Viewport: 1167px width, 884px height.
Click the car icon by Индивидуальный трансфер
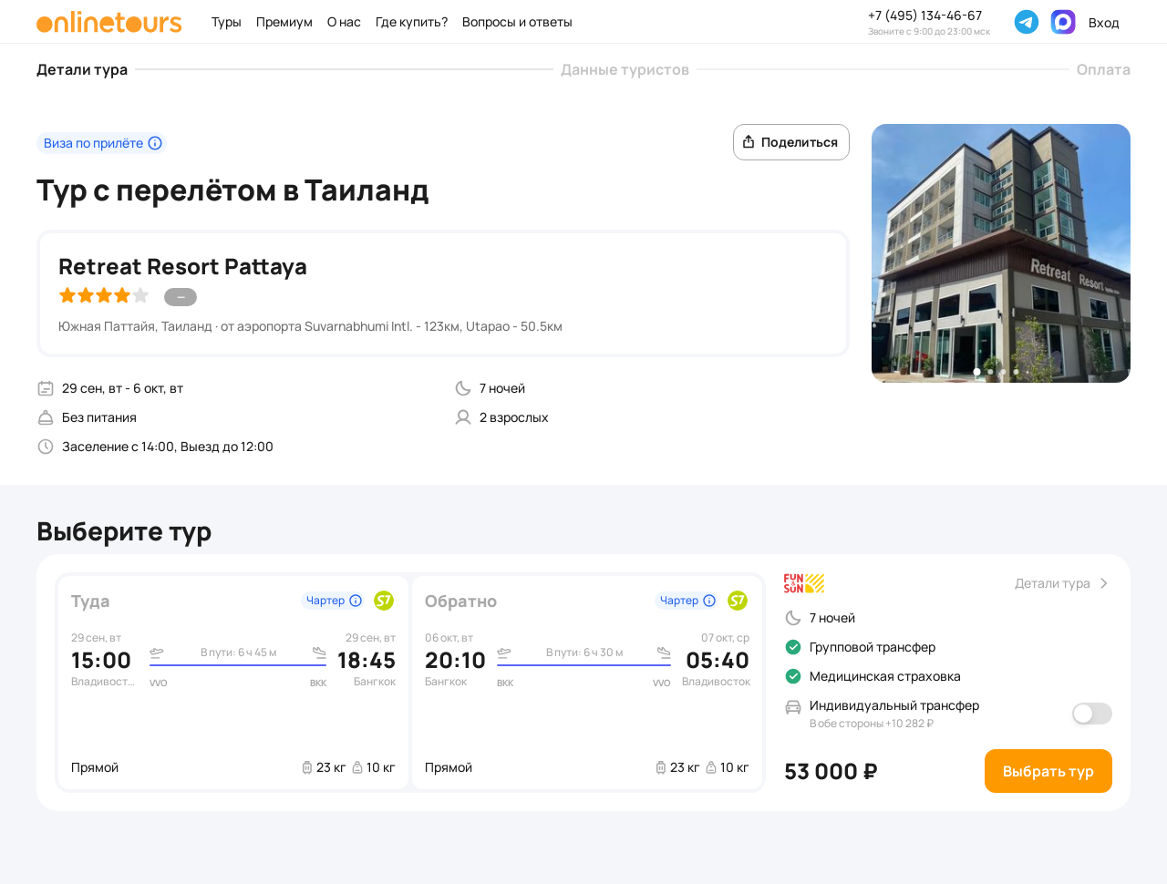coord(793,706)
